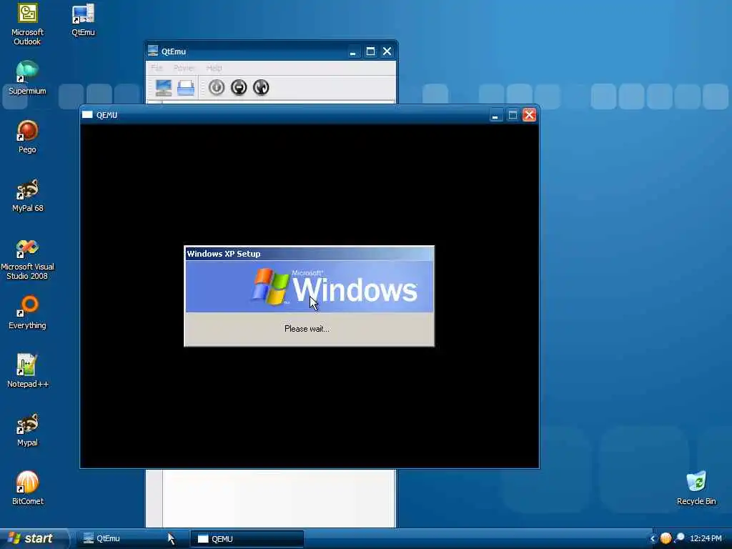Click the restart machine icon in QtEmu toolbar
The width and height of the screenshot is (732, 549).
[x=261, y=87]
